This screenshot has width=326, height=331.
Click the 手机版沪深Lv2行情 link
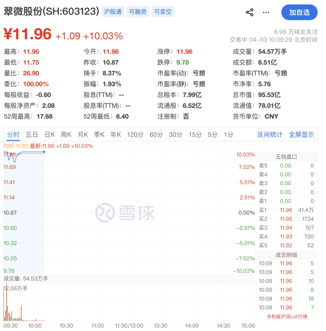click(287, 316)
